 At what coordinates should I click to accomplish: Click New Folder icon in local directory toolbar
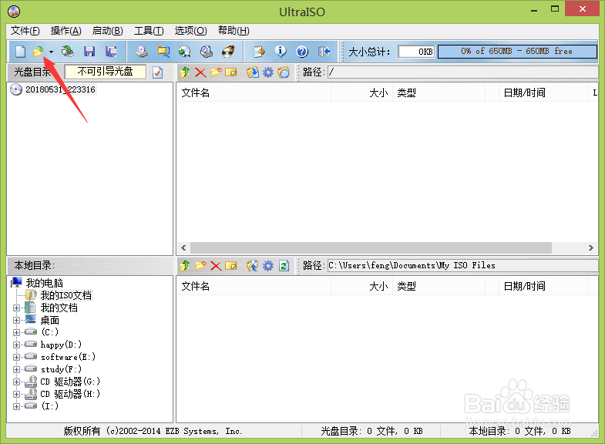pyautogui.click(x=200, y=266)
